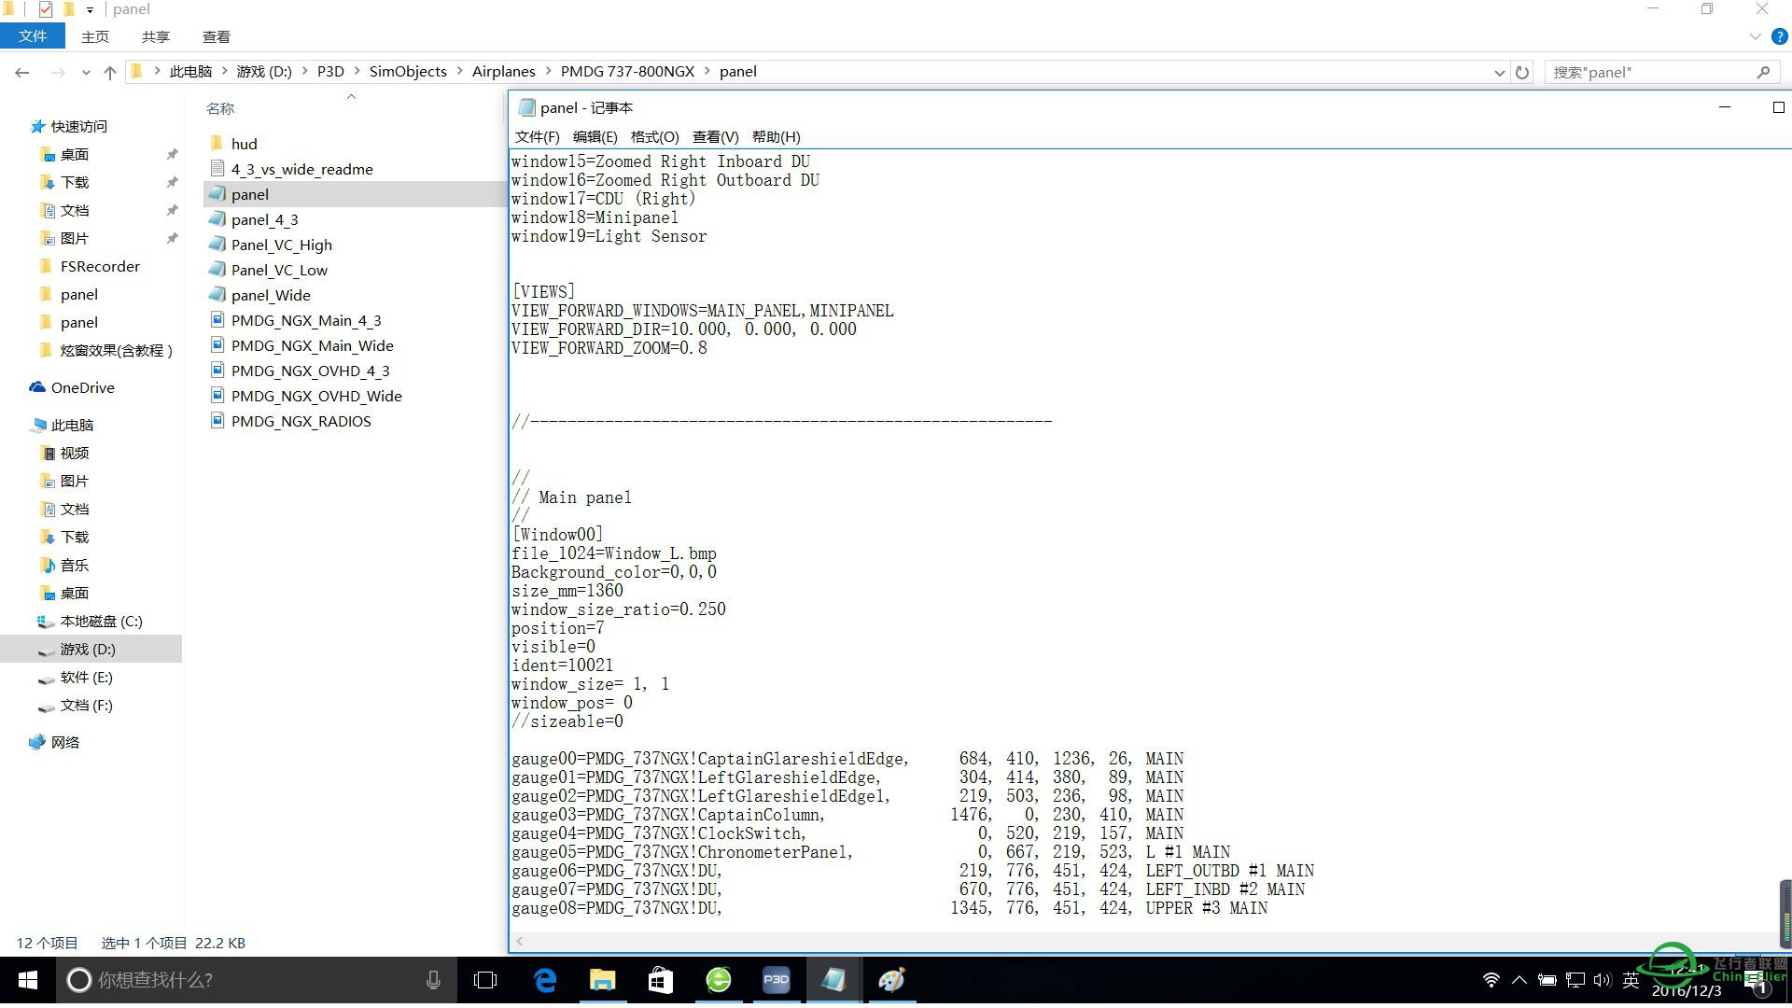Open P3D application from taskbar
Screen dimensions: 1792x1008
777,980
